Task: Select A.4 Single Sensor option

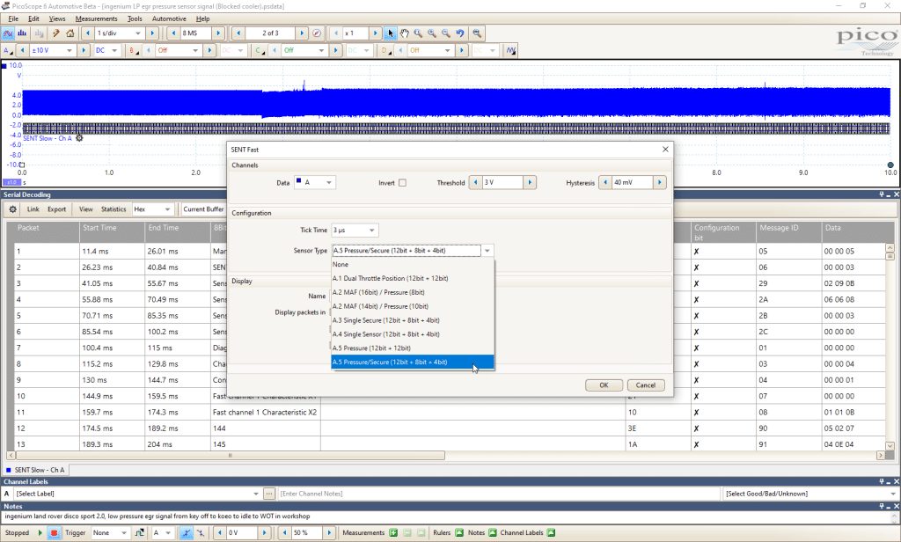Action: point(413,334)
